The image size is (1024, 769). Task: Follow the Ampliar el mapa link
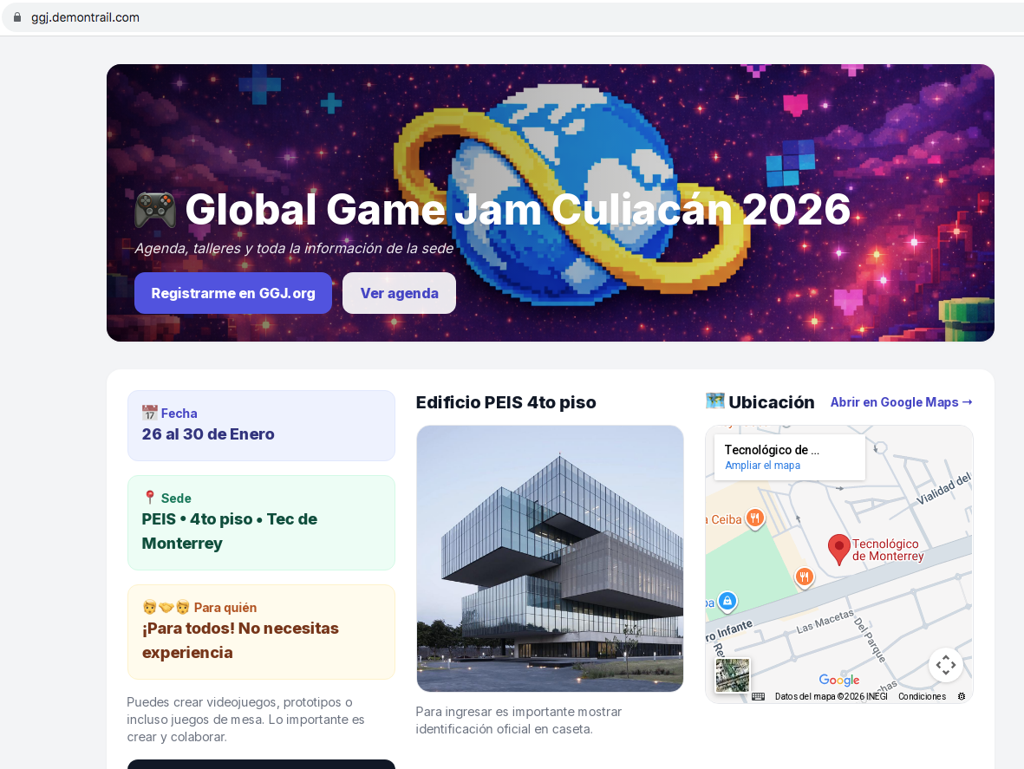762,466
